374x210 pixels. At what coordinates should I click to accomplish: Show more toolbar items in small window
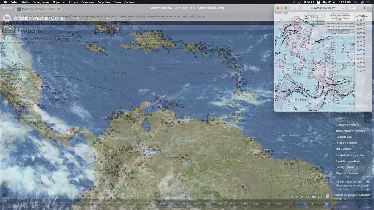pos(365,8)
